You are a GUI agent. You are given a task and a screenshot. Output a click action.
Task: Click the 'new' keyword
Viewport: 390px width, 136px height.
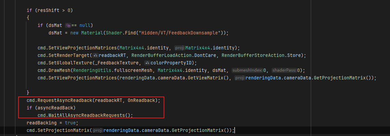pos(74,33)
